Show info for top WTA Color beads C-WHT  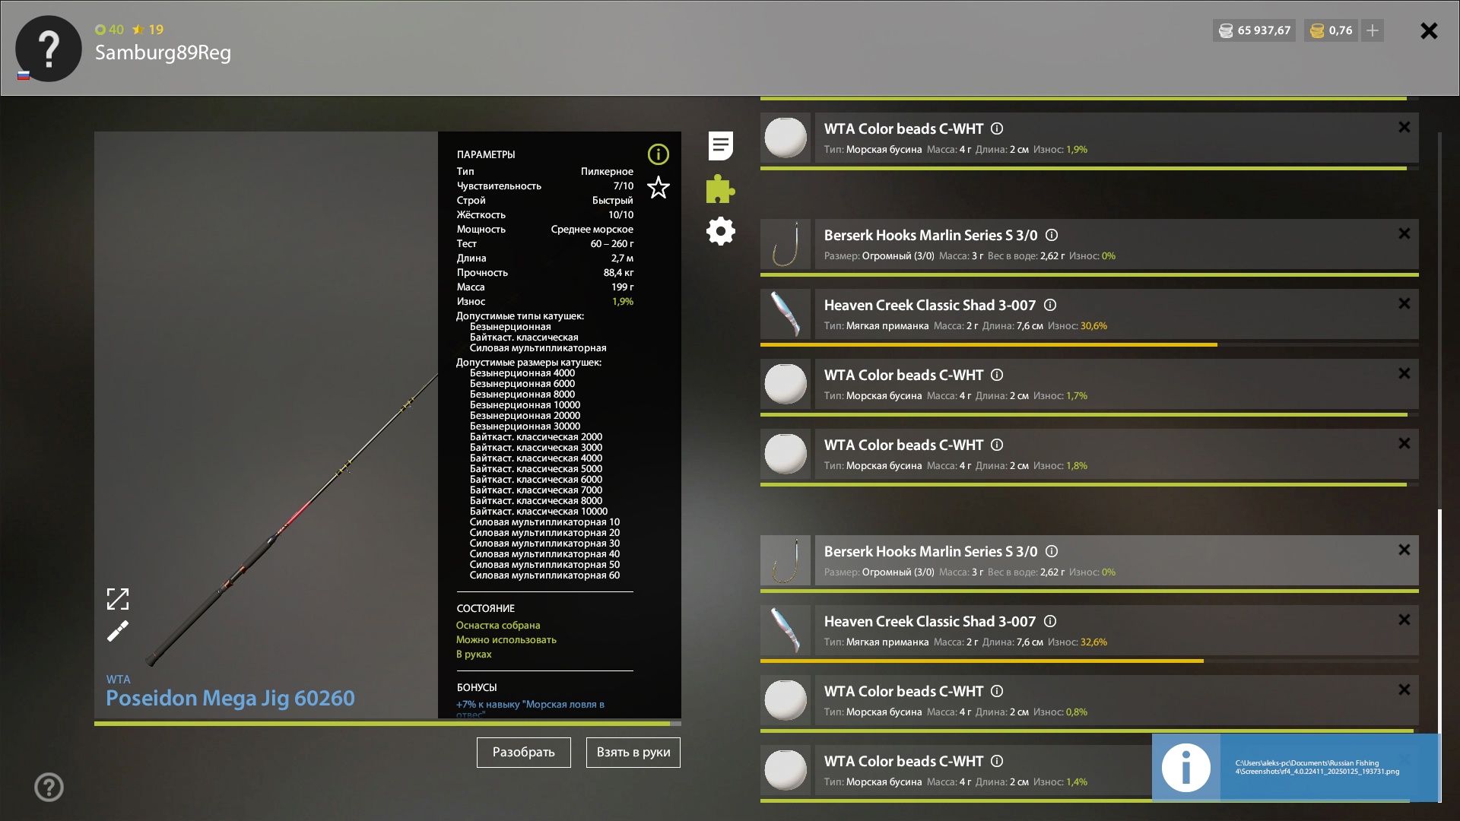[x=997, y=129]
